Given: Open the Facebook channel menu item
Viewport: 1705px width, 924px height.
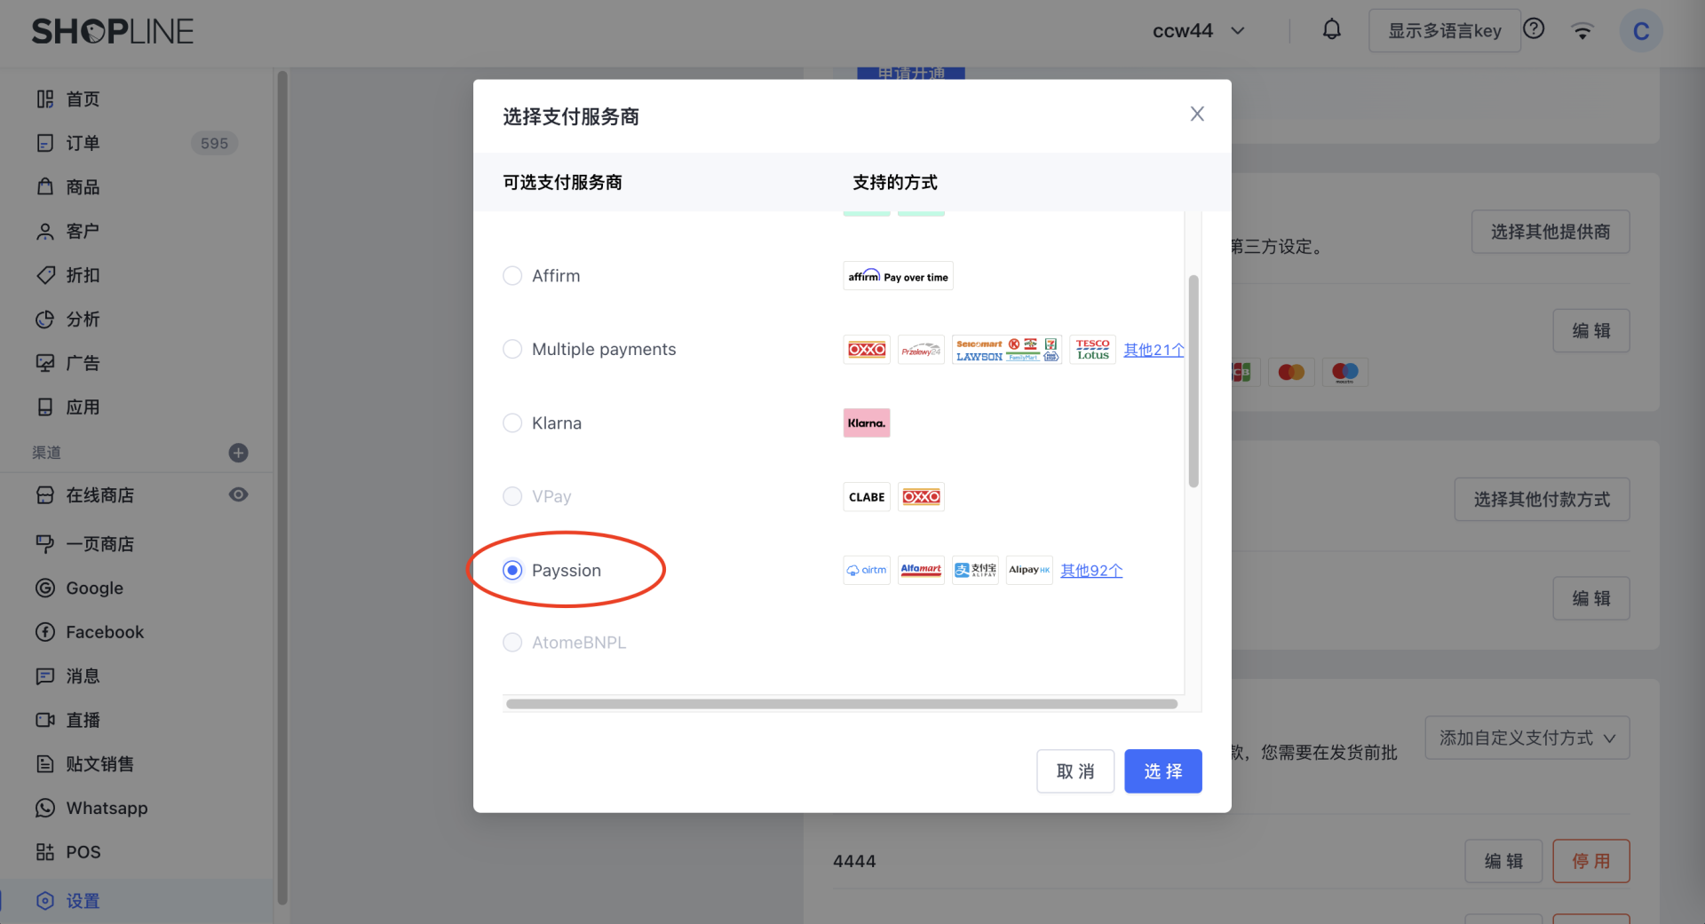Looking at the screenshot, I should tap(104, 632).
